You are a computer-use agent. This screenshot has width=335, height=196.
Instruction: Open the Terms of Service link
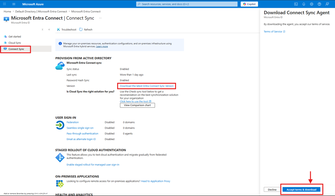[x=273, y=32]
